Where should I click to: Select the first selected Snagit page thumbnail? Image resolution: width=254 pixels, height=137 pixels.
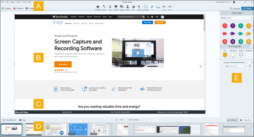pyautogui.click(x=11, y=129)
